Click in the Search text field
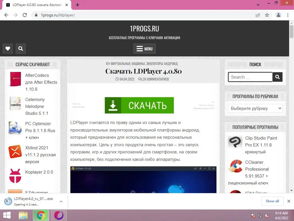The width and height of the screenshot is (294, 221). coord(250,77)
